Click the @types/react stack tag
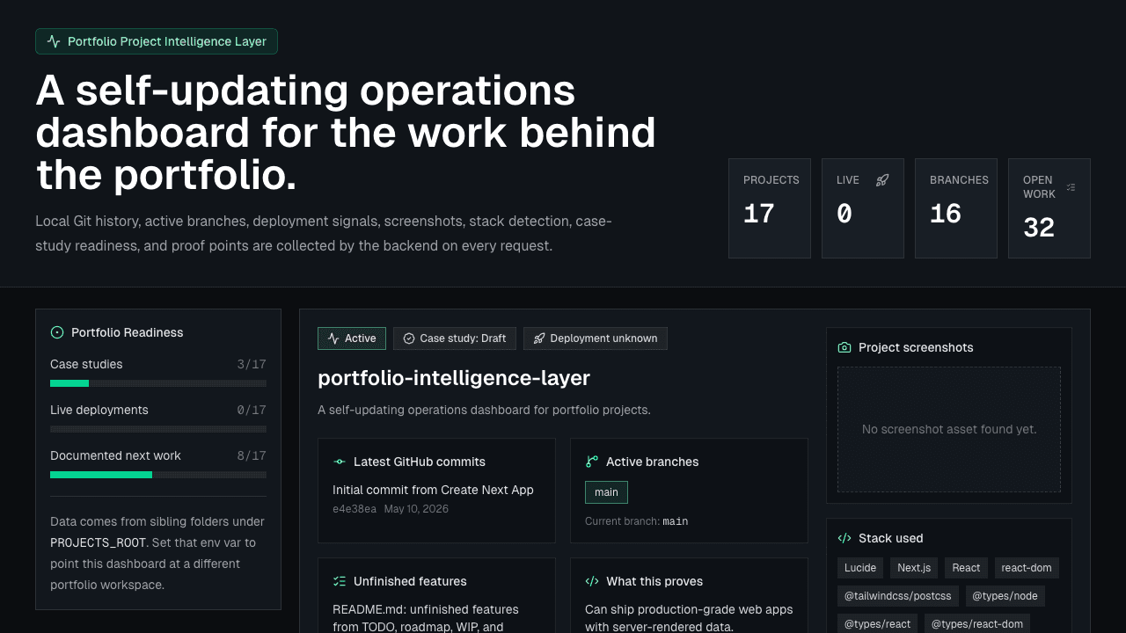 tap(877, 624)
